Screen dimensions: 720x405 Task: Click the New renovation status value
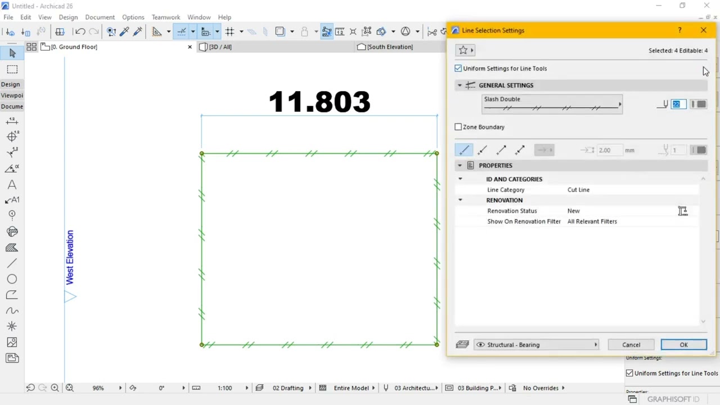tap(573, 211)
